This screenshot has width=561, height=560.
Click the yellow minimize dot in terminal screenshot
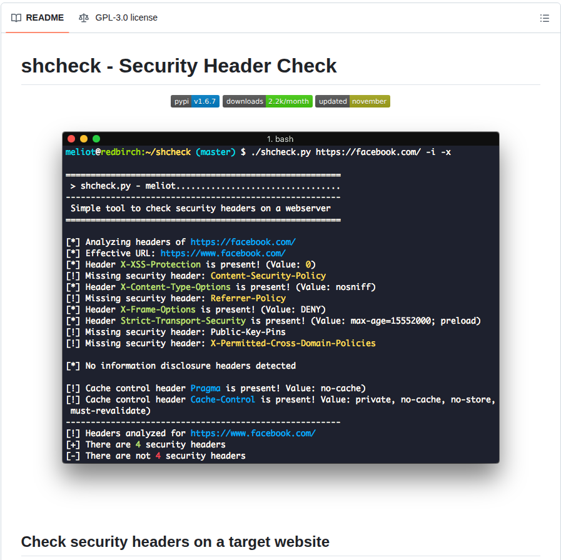[x=84, y=139]
